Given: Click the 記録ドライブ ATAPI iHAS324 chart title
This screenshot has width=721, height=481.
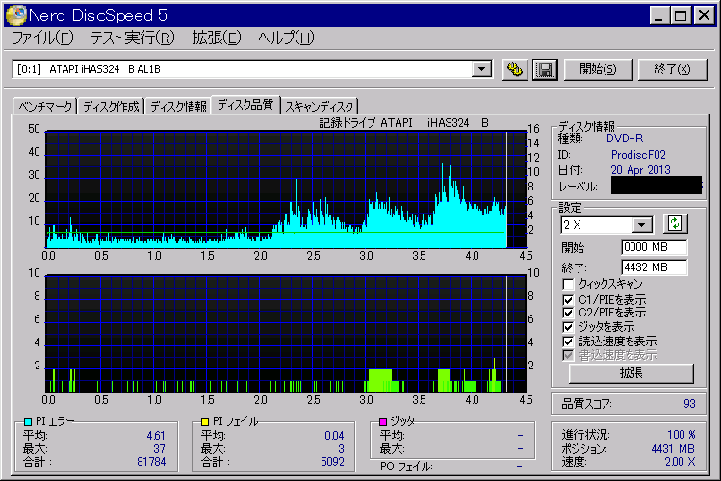Looking at the screenshot, I should [x=403, y=123].
